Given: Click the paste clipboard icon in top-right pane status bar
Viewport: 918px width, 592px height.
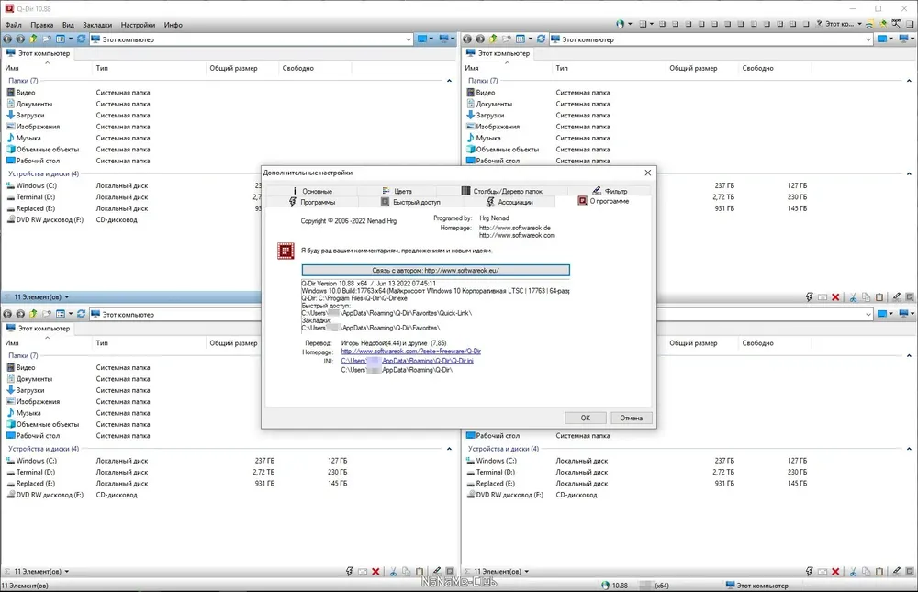Looking at the screenshot, I should (x=879, y=297).
